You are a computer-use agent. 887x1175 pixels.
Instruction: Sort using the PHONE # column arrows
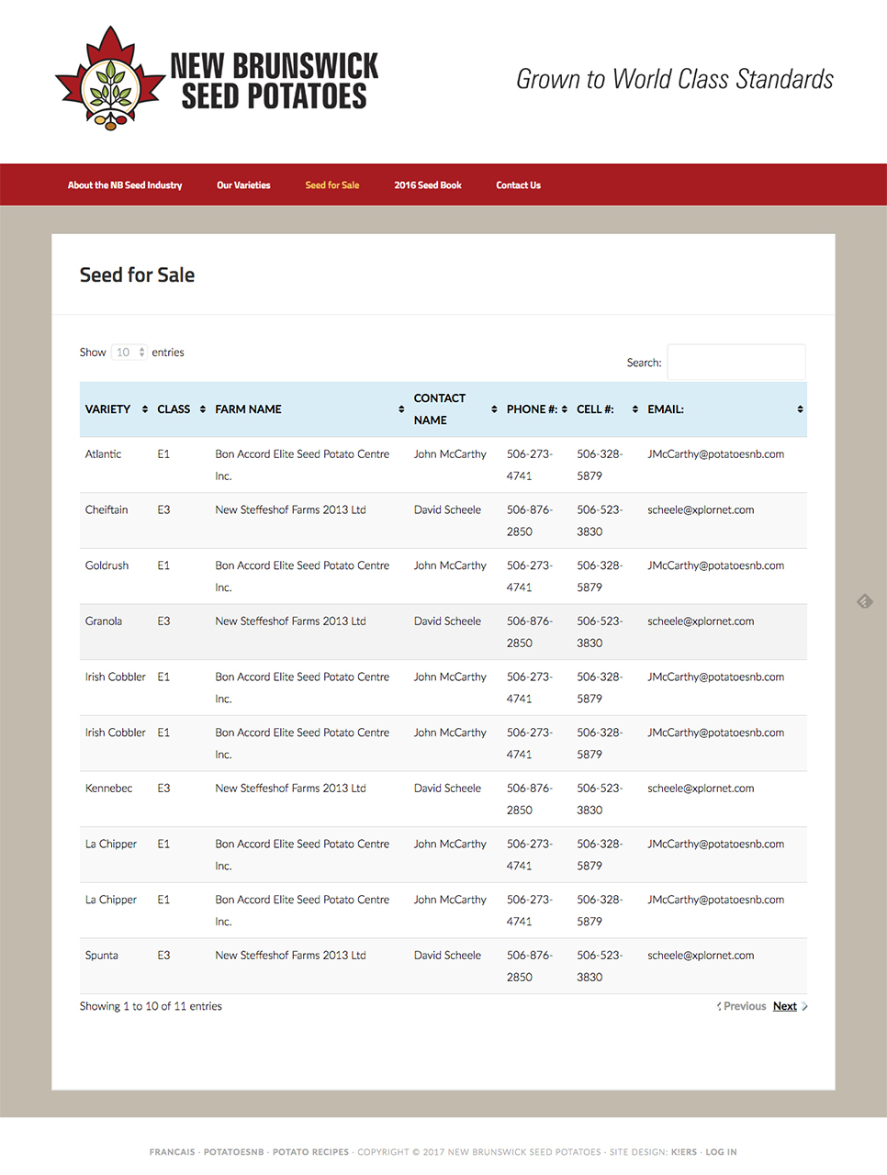pos(565,409)
